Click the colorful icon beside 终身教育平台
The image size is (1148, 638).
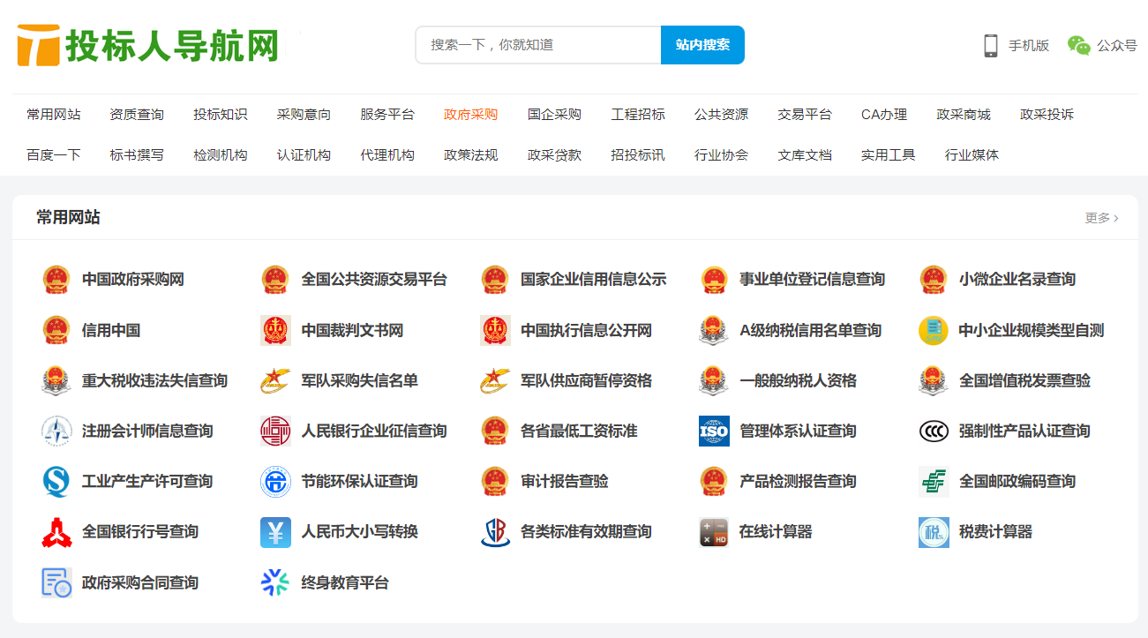click(275, 582)
